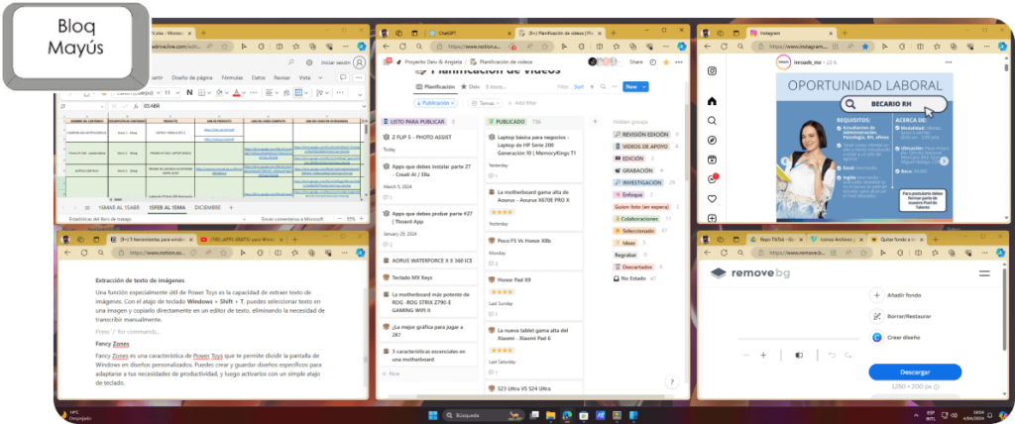This screenshot has height=424, width=1015.
Task: Open Notion page history clock icon
Action: point(652,62)
